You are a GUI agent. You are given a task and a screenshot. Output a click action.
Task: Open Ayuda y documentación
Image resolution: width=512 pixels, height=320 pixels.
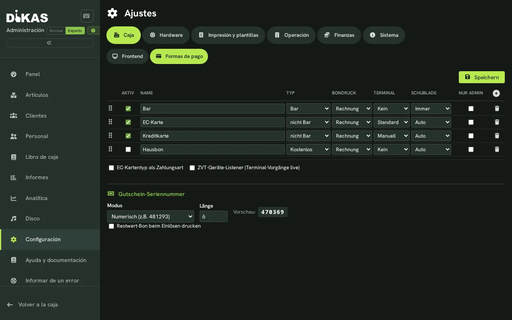(50, 260)
